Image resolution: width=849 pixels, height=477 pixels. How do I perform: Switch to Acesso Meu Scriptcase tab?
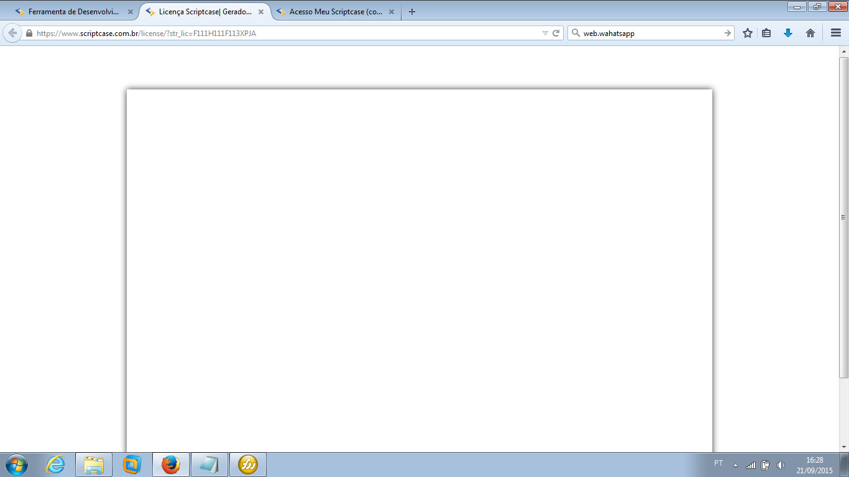pos(336,12)
